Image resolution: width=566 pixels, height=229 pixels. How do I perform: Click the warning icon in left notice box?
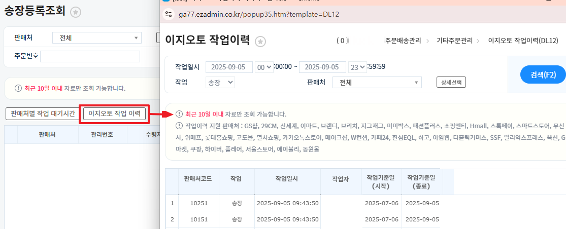18,88
